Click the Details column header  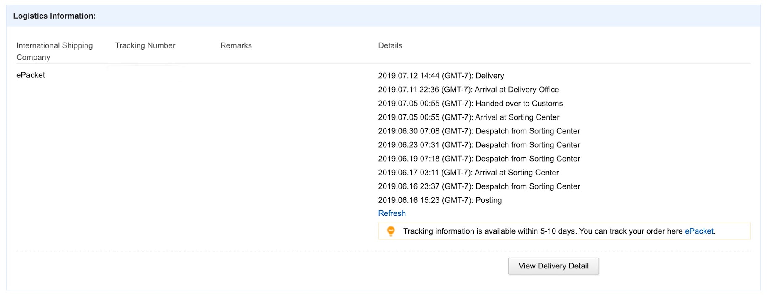coord(390,45)
